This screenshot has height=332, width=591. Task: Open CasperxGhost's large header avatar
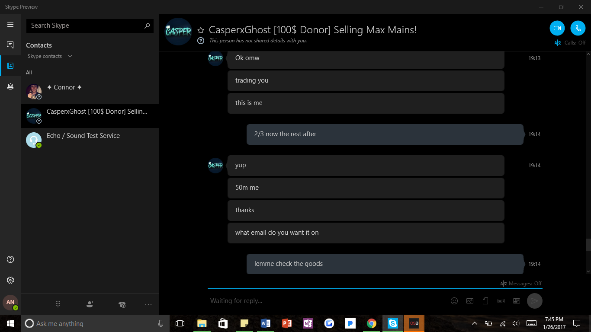(178, 32)
